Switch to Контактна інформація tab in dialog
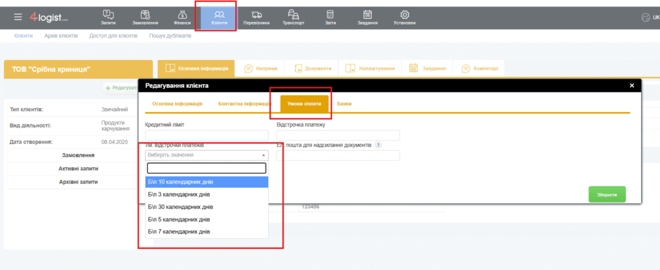660x270 pixels. (x=244, y=104)
